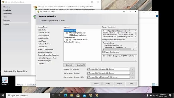Click Install Setup Files step
Viewport: 174px width, 98px height.
point(43,38)
